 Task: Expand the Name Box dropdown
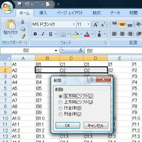(56, 51)
